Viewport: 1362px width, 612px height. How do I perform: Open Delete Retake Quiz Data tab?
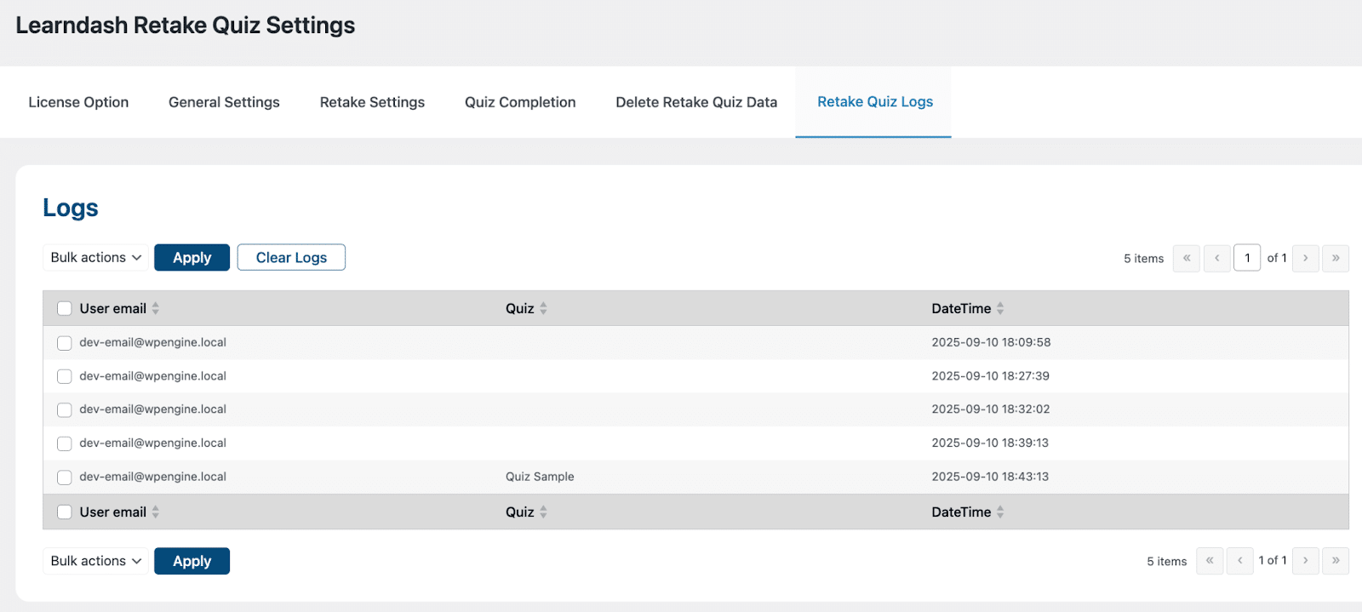(x=696, y=102)
